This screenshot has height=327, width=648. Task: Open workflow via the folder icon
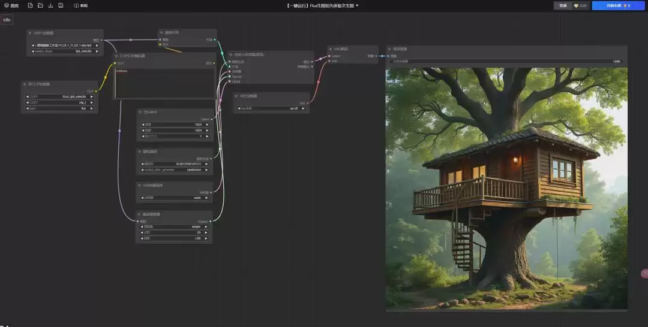point(40,5)
